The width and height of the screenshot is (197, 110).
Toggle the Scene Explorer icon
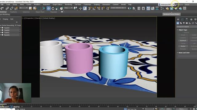[x=139, y=8]
